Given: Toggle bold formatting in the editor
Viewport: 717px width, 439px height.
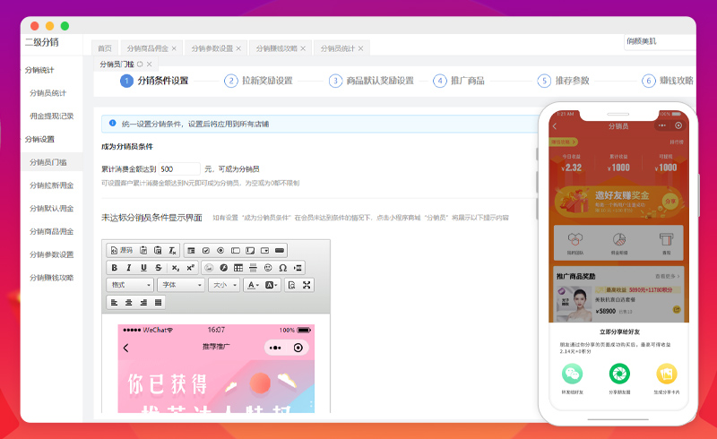Looking at the screenshot, I should (x=115, y=267).
